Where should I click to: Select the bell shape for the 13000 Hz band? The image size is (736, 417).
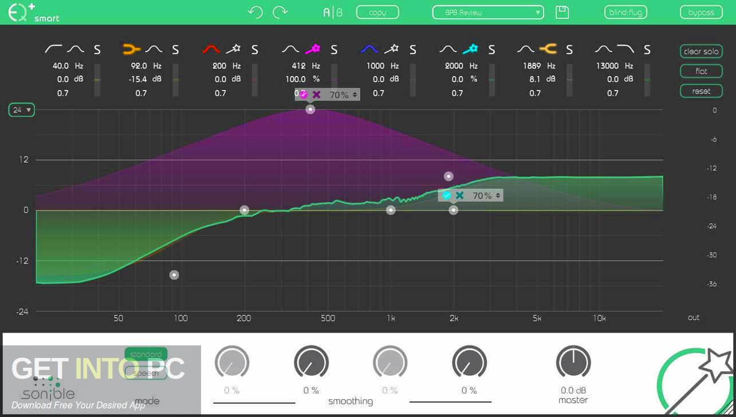604,50
